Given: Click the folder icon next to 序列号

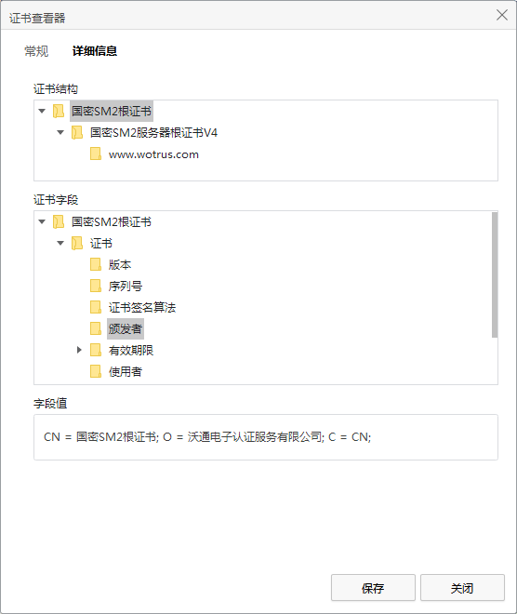Looking at the screenshot, I should coord(96,286).
